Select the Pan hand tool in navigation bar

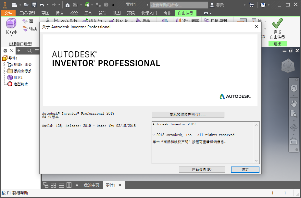click(294, 103)
